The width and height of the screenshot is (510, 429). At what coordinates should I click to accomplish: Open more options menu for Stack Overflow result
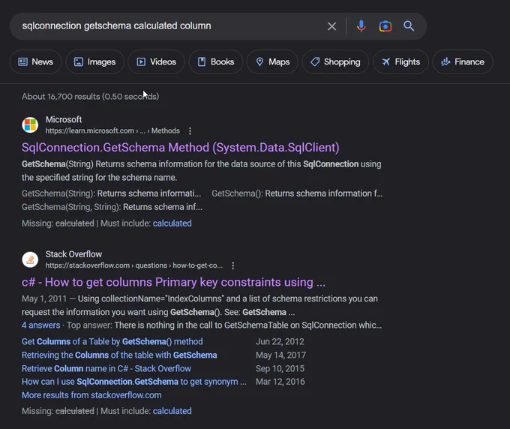pos(233,265)
